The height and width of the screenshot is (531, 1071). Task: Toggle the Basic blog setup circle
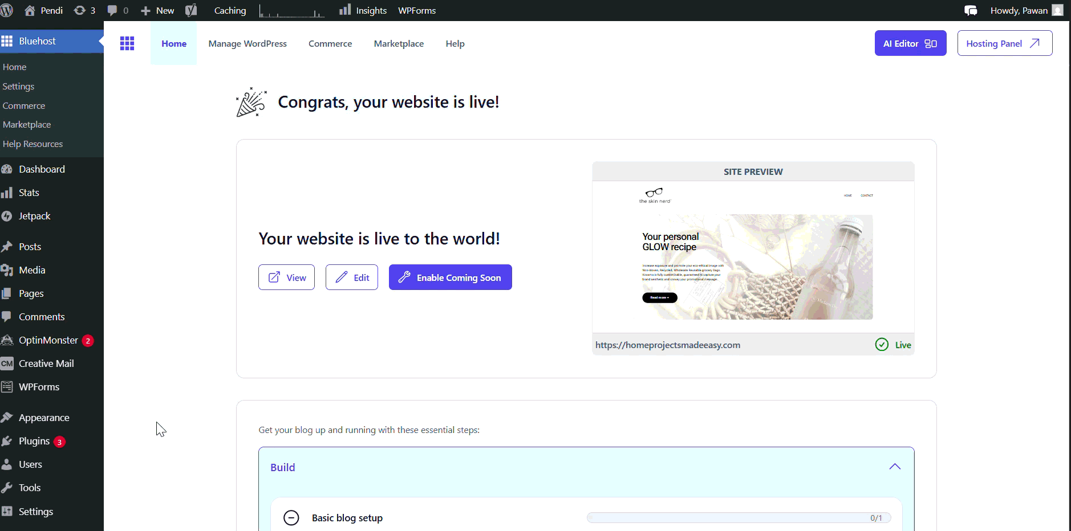[x=291, y=517]
